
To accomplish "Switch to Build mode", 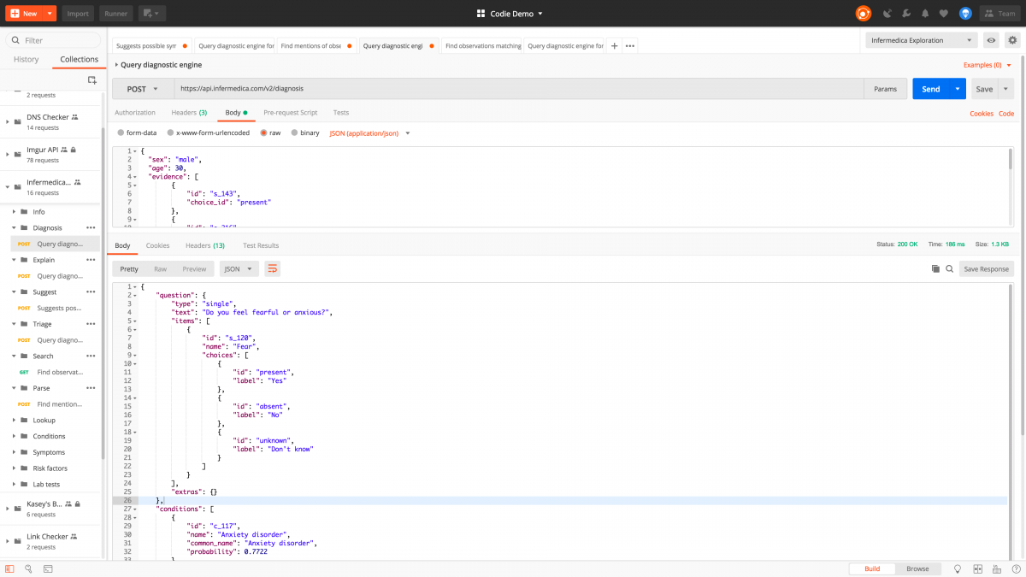I will coord(872,568).
